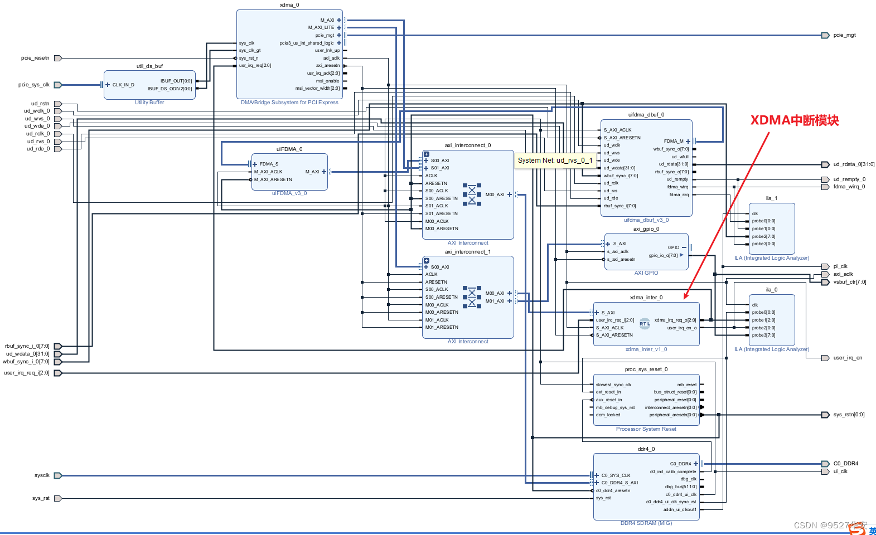Expand the M_AXI_LITE interface on xdma_0
This screenshot has width=876, height=535.
click(x=338, y=28)
